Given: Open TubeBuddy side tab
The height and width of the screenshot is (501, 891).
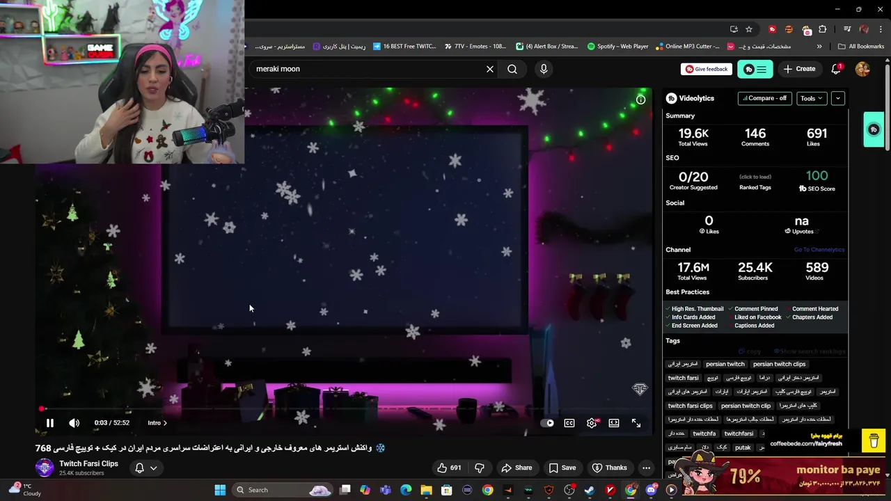Looking at the screenshot, I should (874, 129).
